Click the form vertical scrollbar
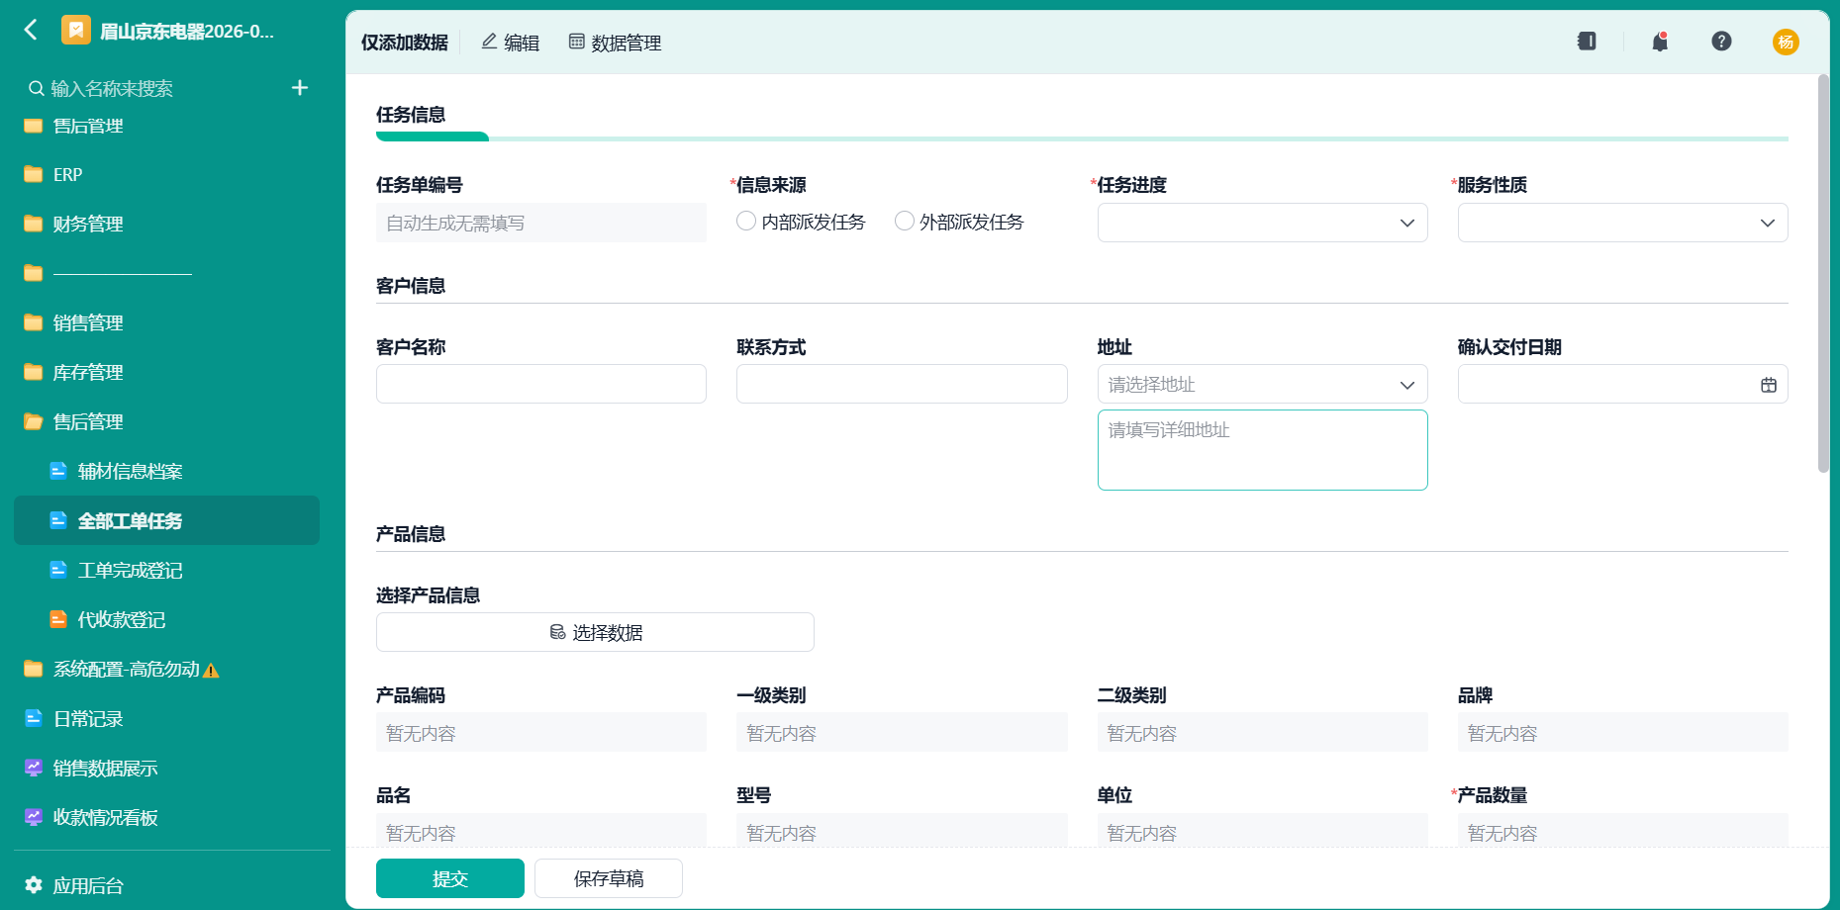The width and height of the screenshot is (1840, 910). pos(1823,274)
